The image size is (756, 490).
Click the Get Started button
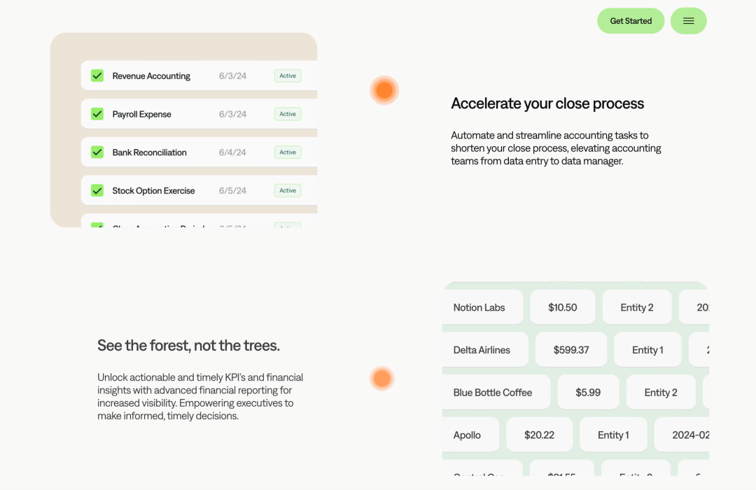click(x=631, y=21)
